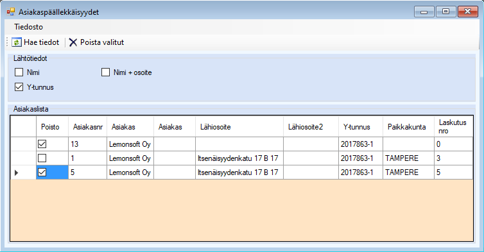Click TAMPERE in row with Laskutus nro 5
484x252 pixels.
pos(408,172)
